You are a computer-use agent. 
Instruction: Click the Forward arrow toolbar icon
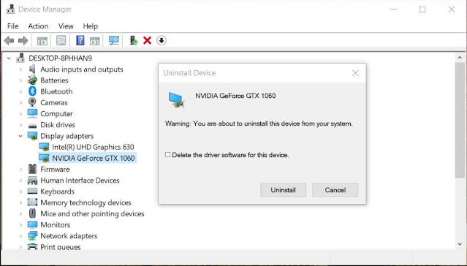coord(23,40)
